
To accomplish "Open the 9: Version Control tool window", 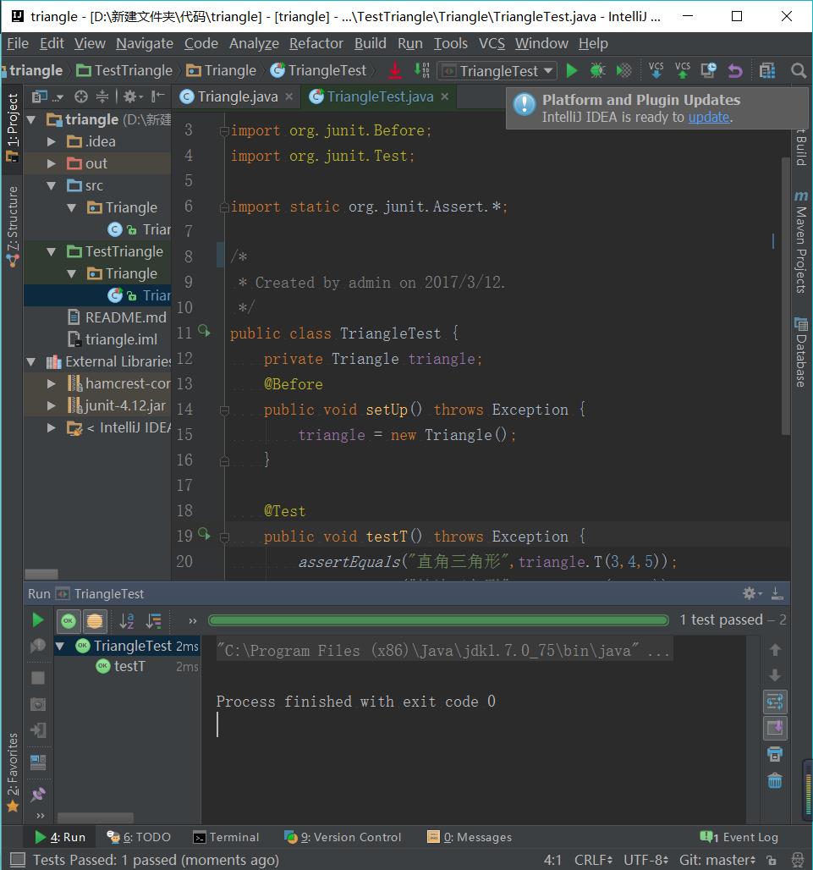I will click(x=342, y=837).
